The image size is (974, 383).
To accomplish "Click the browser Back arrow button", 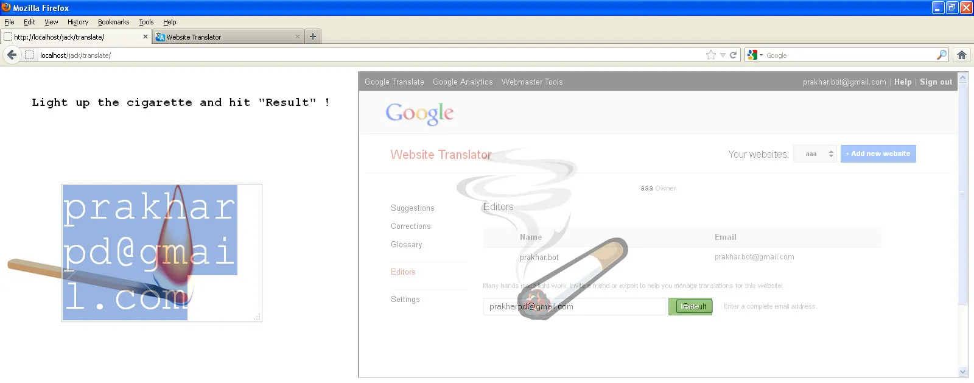I will 12,55.
